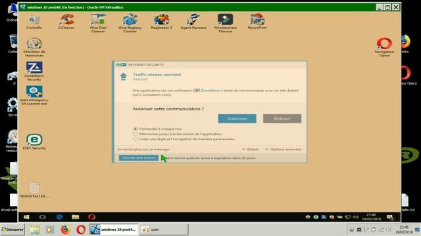
Task: Open Opera from VM taskbar
Action: [91, 217]
